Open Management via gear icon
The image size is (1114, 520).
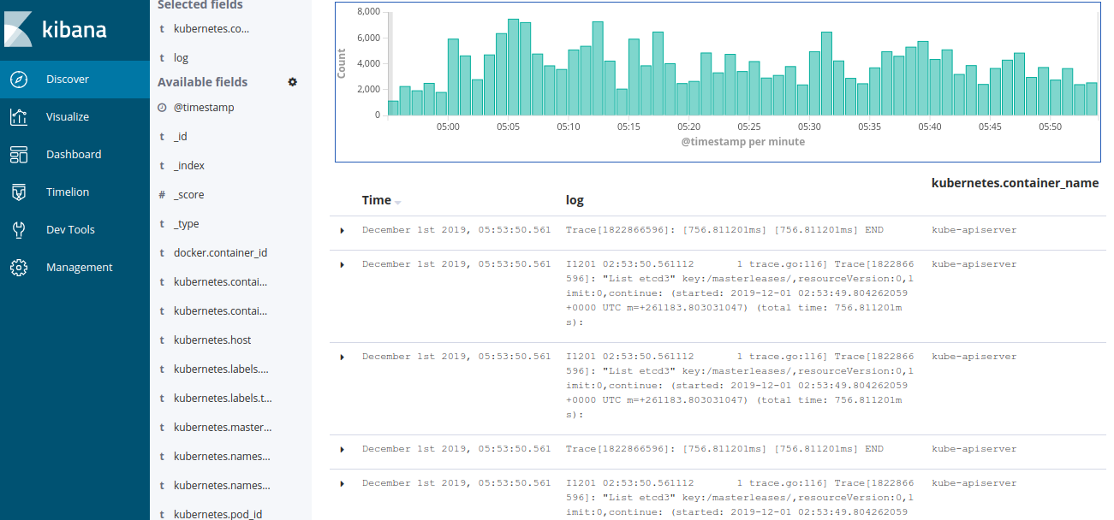[19, 268]
